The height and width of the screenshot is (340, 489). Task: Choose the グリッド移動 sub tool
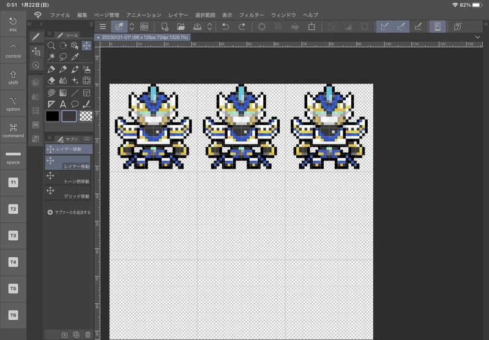pyautogui.click(x=68, y=193)
